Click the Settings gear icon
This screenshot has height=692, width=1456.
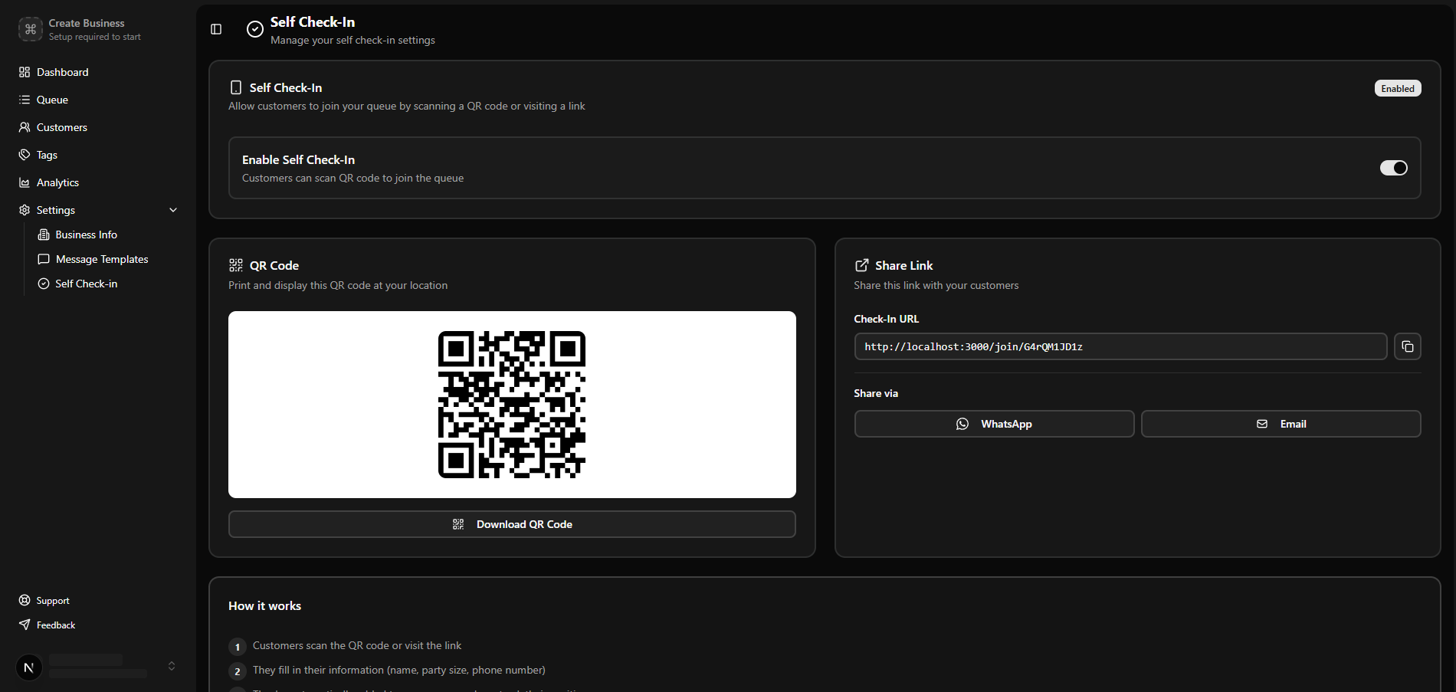coord(25,210)
